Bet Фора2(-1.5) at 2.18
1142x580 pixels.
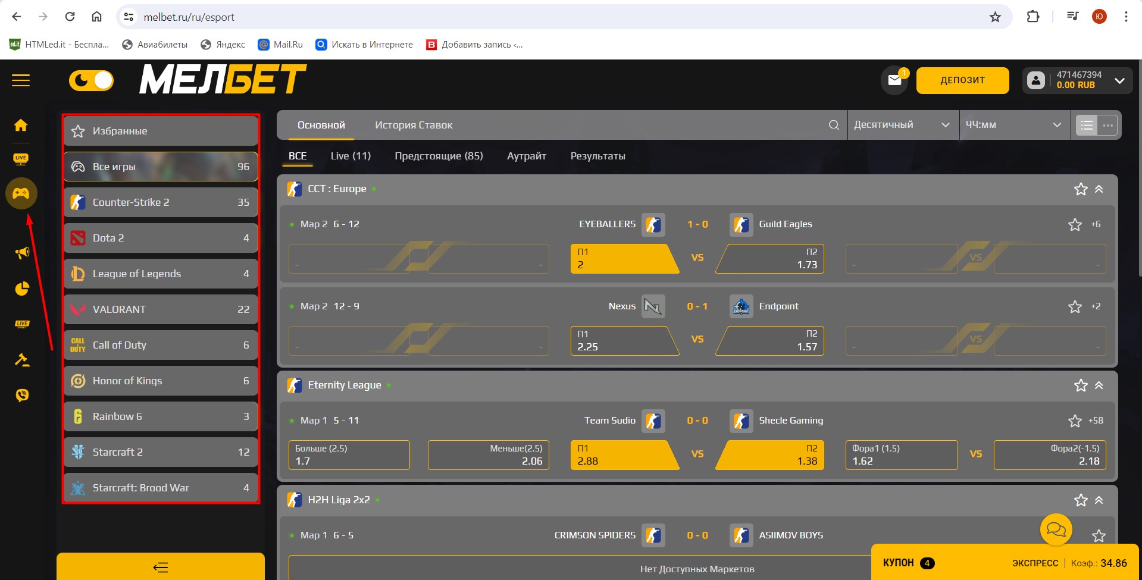tap(1050, 455)
